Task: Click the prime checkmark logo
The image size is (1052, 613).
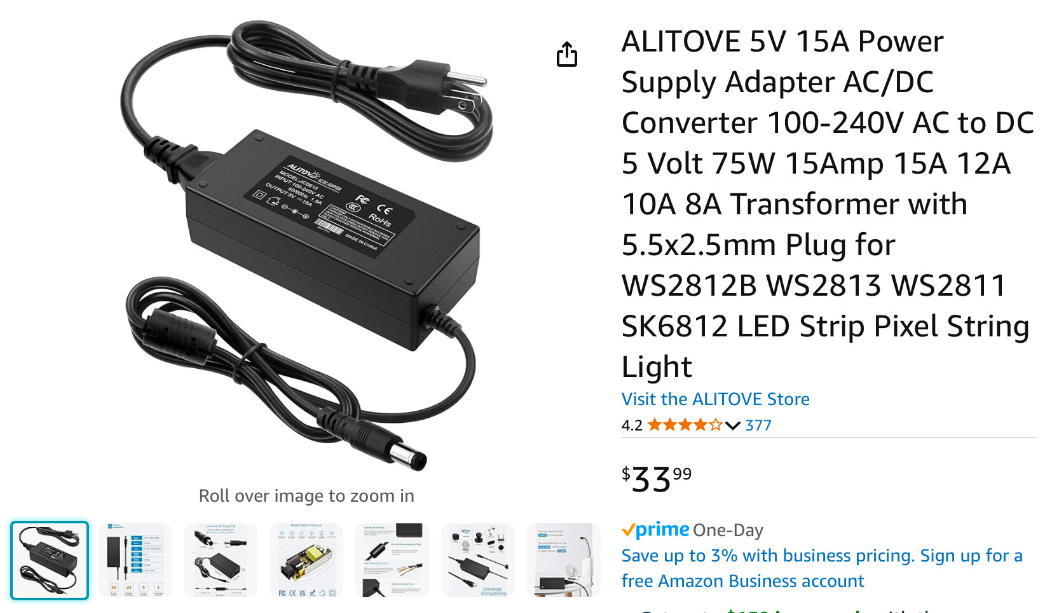Action: click(x=655, y=530)
